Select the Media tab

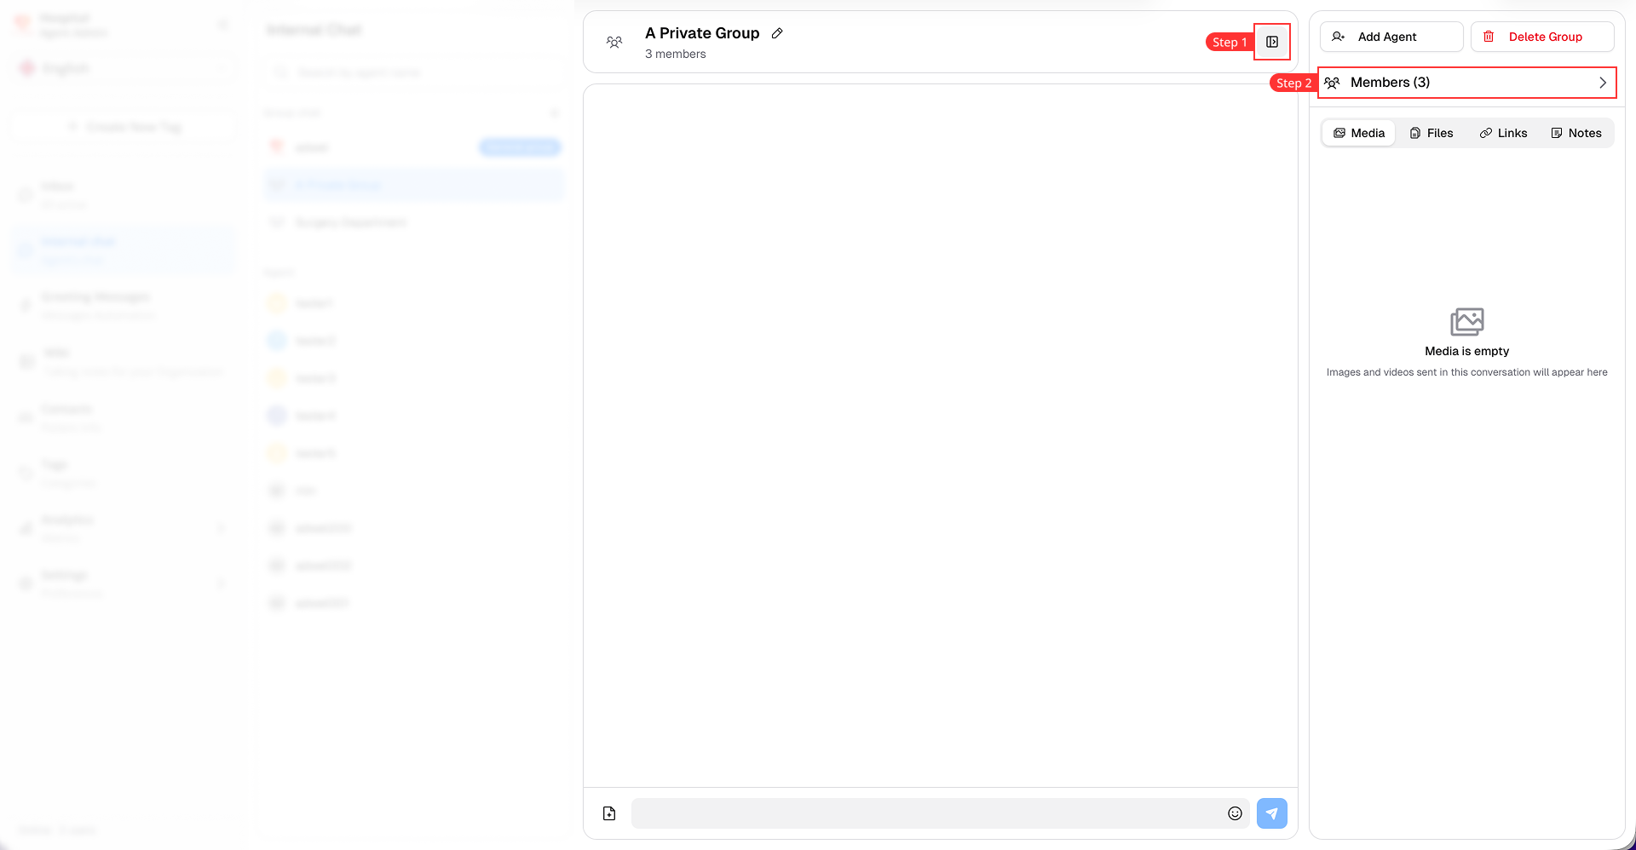1359,133
